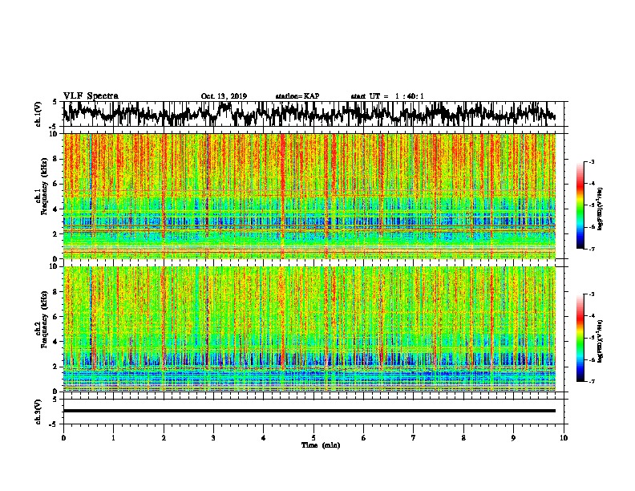Click time axis tick label 0

pos(63,438)
